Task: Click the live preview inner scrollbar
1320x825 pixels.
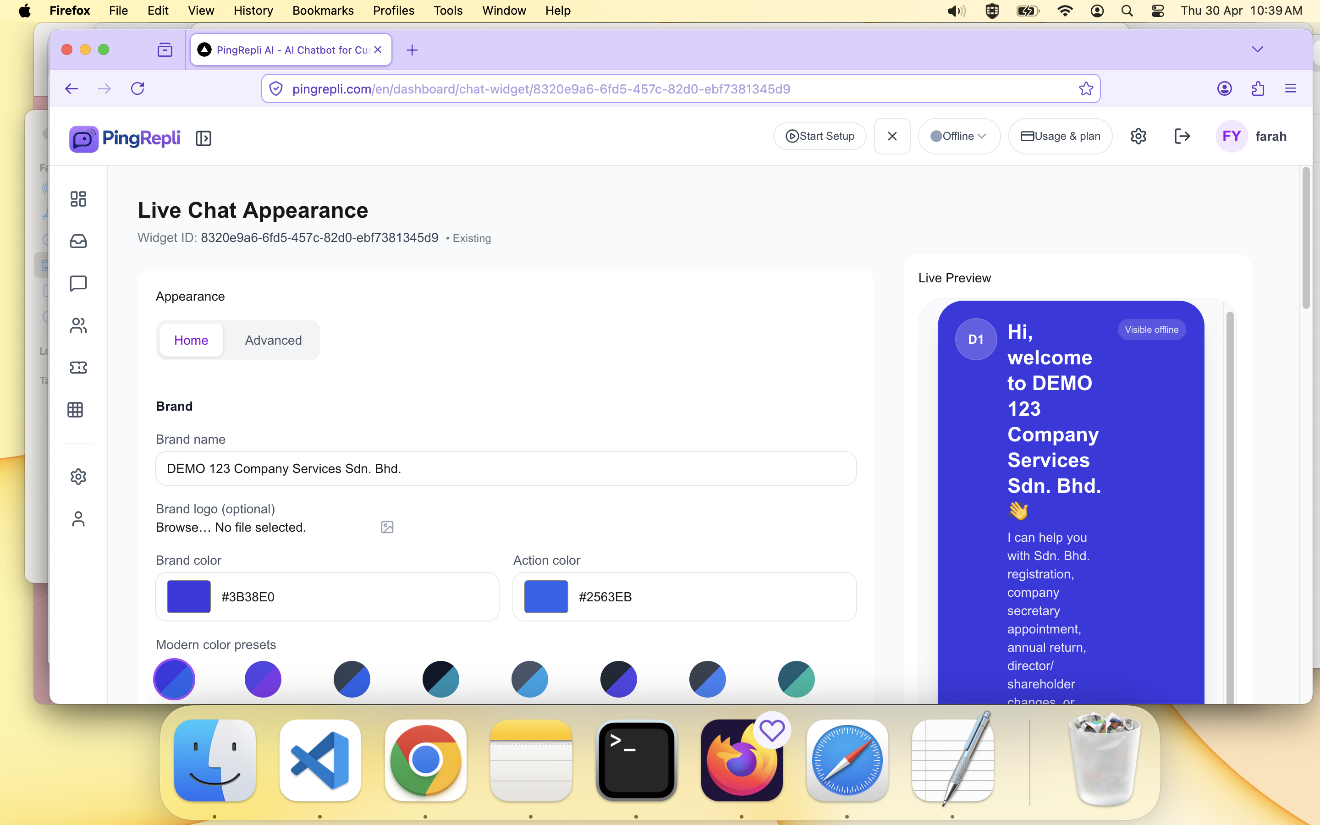Action: coord(1229,507)
